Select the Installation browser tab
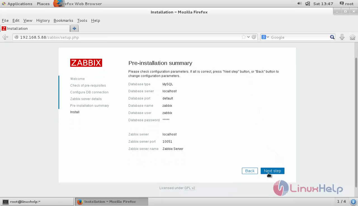Image resolution: width=358 pixels, height=206 pixels. pyautogui.click(x=35, y=28)
